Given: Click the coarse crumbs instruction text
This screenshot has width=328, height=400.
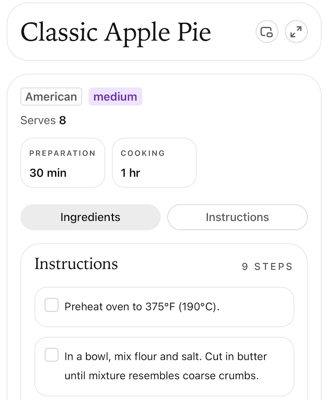Looking at the screenshot, I should click(x=162, y=375).
